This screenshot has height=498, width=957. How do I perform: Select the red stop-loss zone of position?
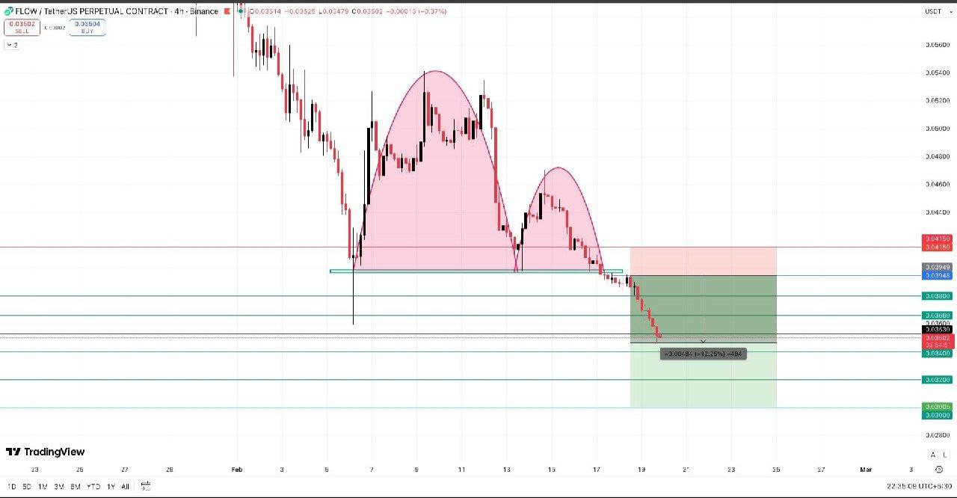click(x=703, y=261)
